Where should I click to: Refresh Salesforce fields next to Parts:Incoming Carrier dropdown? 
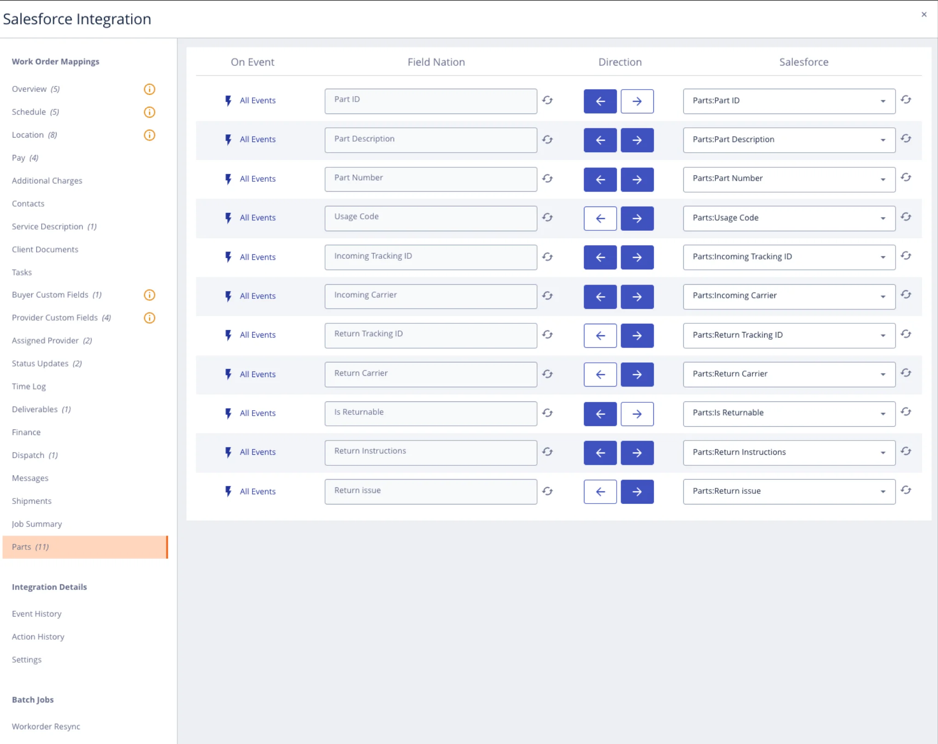click(x=906, y=295)
